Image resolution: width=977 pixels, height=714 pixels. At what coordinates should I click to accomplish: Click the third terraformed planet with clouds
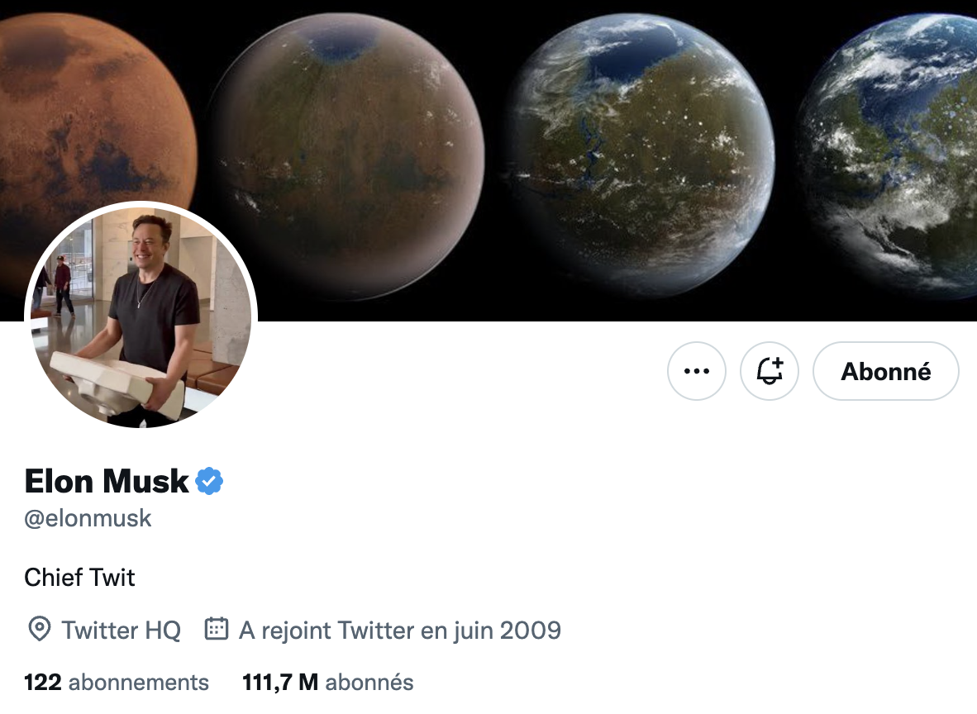pyautogui.click(x=641, y=155)
